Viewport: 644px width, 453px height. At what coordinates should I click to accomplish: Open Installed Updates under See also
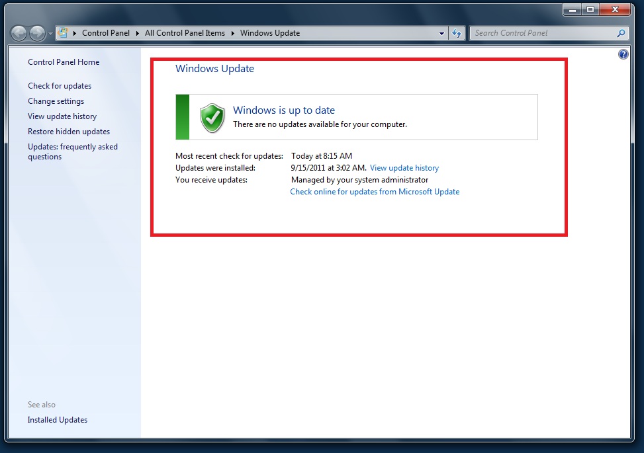click(58, 420)
